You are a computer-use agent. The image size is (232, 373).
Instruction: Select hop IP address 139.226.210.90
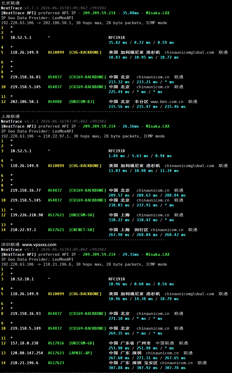[x=27, y=215]
